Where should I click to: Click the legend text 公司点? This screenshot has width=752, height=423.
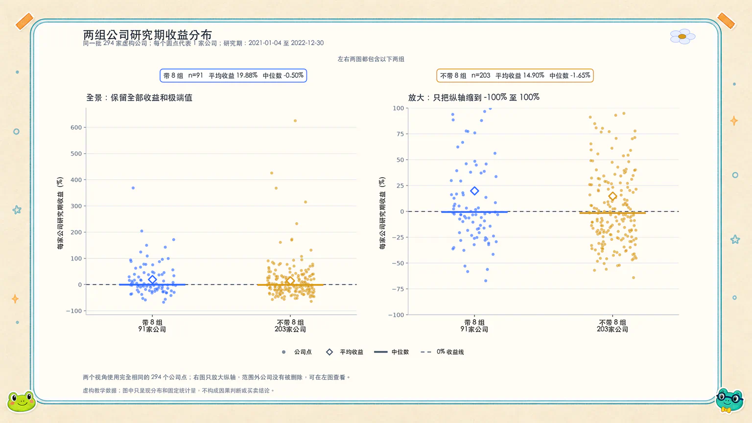pyautogui.click(x=303, y=352)
